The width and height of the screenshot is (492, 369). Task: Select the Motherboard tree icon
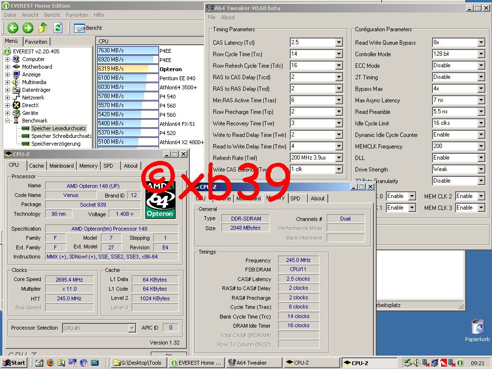(x=16, y=66)
